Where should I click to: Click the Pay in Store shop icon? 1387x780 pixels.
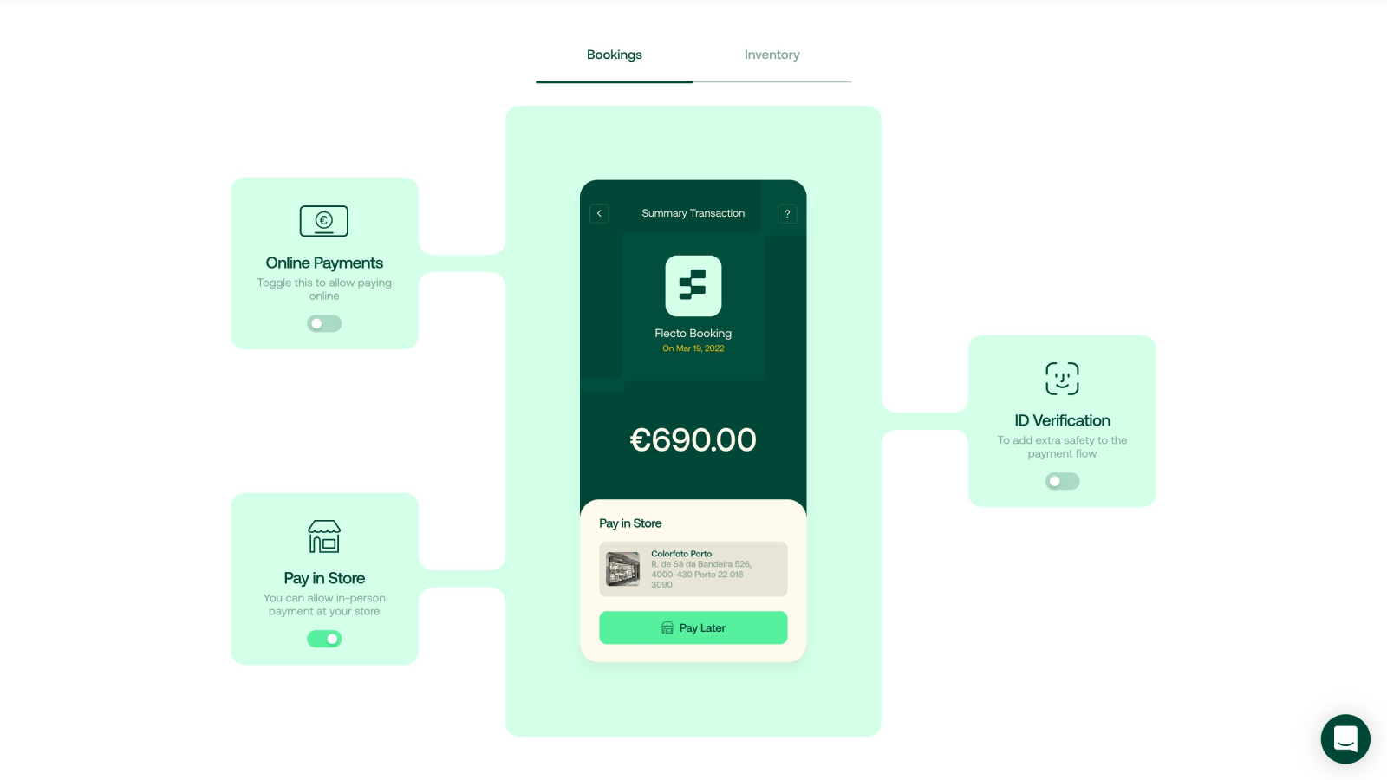(x=324, y=536)
